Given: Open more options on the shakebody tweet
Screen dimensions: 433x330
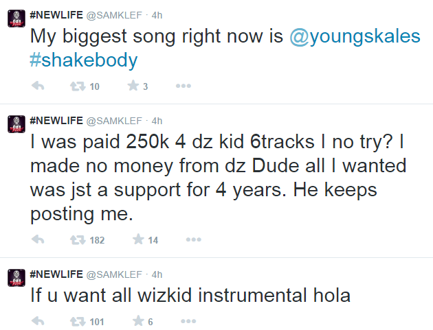Looking at the screenshot, I should tap(184, 86).
